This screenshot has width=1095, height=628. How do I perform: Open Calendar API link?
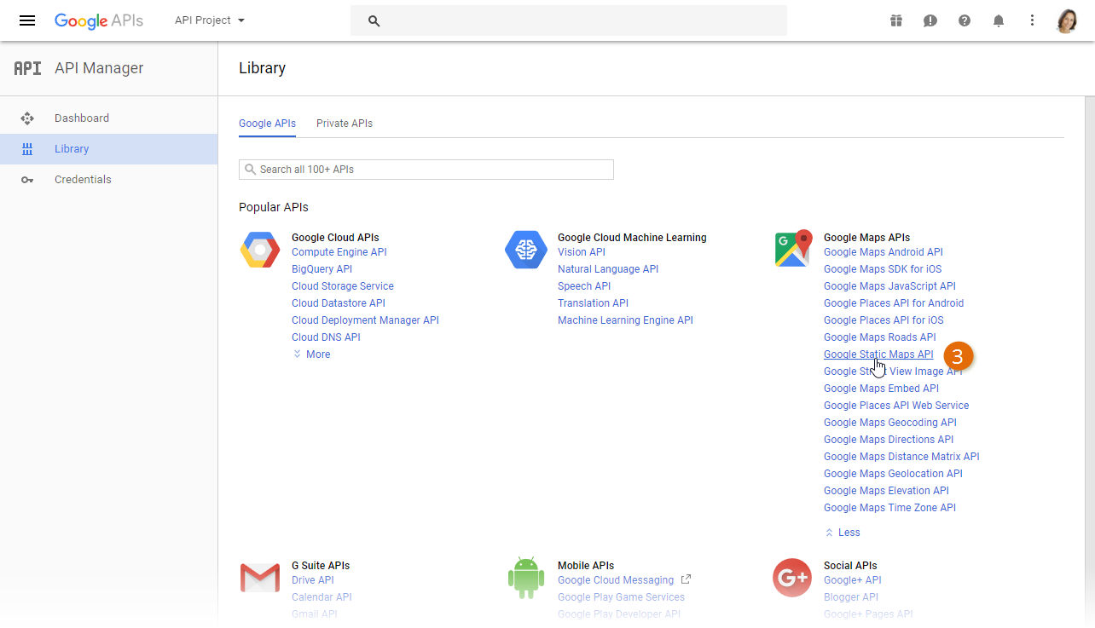point(322,597)
